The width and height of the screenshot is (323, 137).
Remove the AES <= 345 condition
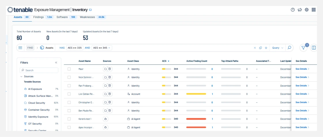click(109, 48)
